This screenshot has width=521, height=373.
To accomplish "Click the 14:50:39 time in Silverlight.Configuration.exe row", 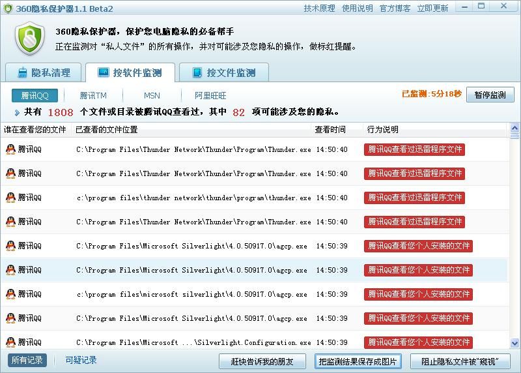I will coord(331,342).
